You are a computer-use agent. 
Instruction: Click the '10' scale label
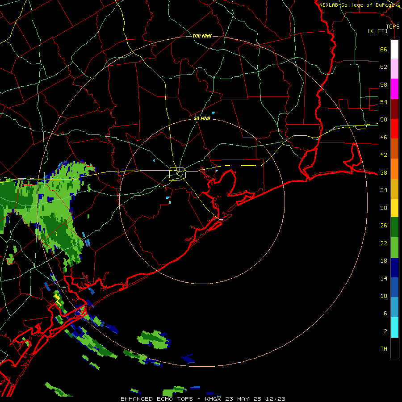[x=384, y=296]
